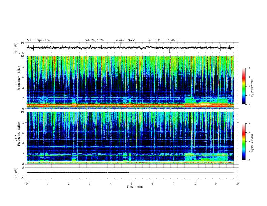The height and width of the screenshot is (206, 267).
Task: Click the ch.1(V) waveform trace
Action: tap(130, 48)
